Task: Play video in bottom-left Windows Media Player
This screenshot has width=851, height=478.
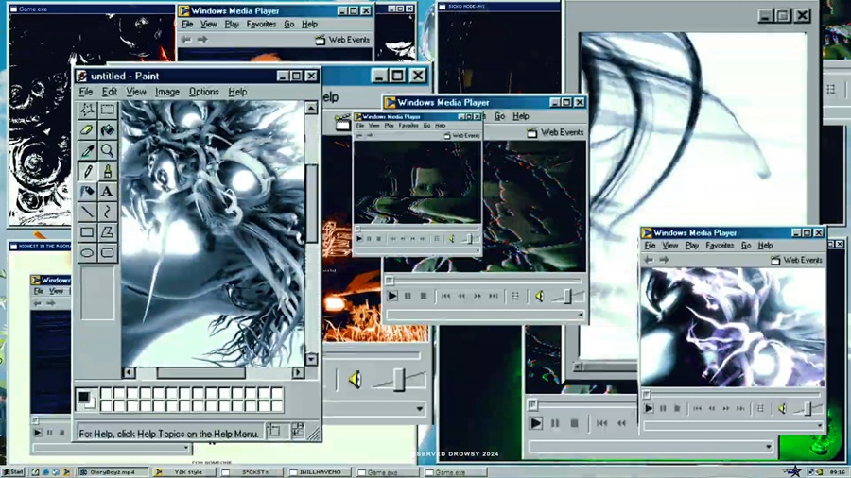Action: pyautogui.click(x=38, y=433)
